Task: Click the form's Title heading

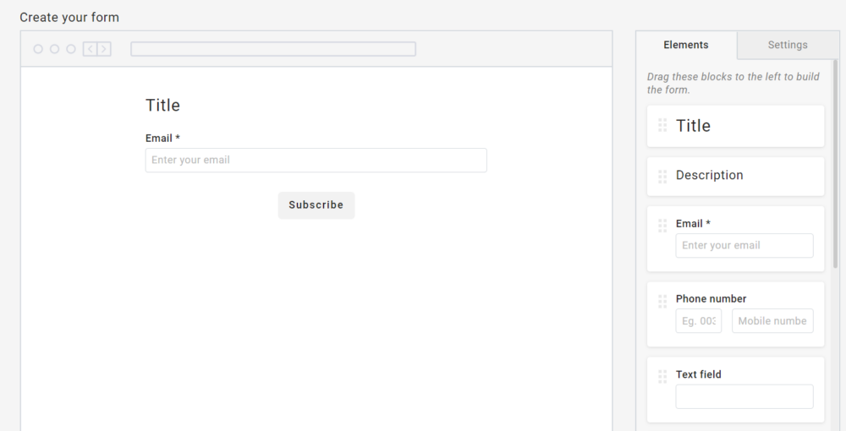Action: pos(162,105)
